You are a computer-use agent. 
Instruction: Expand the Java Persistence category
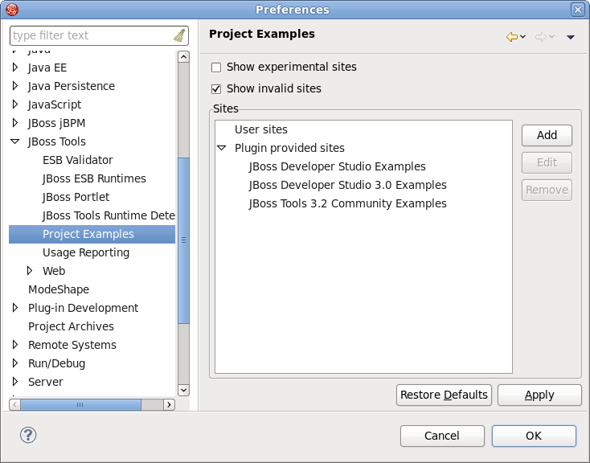point(15,86)
